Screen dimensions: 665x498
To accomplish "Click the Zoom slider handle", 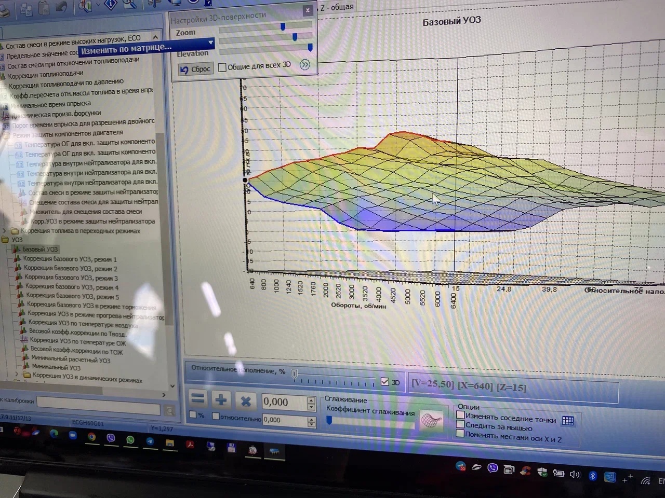I will pyautogui.click(x=283, y=26).
